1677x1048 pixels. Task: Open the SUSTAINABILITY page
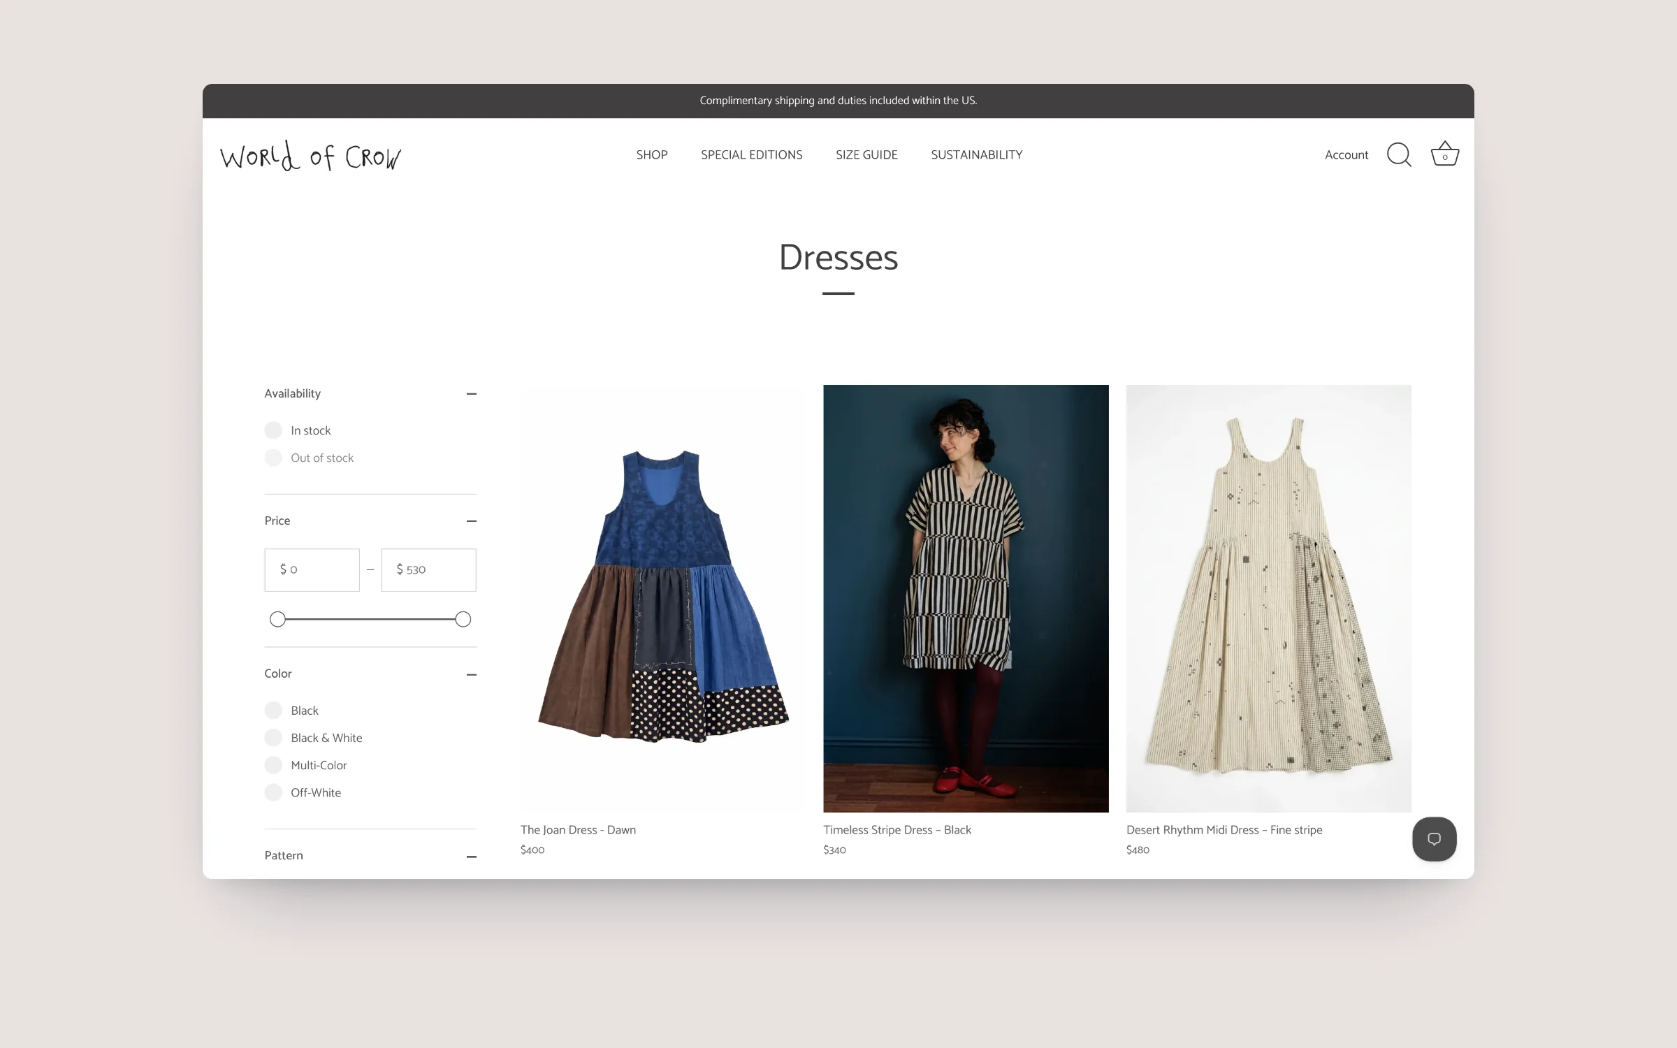click(x=977, y=154)
